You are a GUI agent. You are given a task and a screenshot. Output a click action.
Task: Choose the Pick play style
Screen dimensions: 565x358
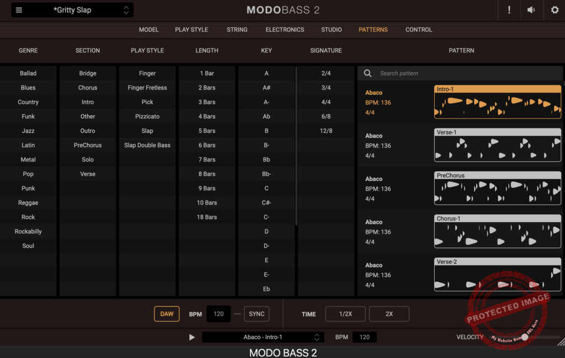(x=147, y=102)
